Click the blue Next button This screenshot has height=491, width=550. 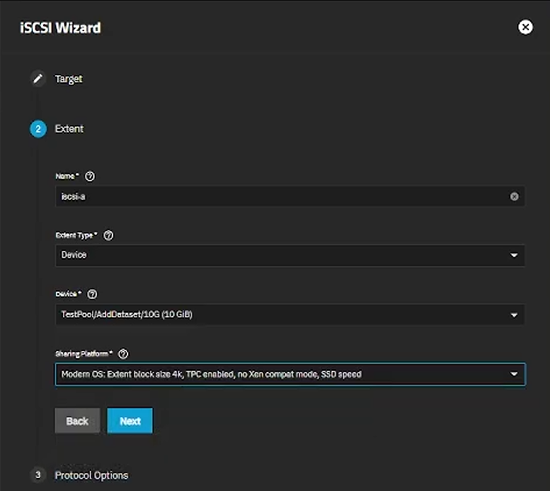[x=130, y=421]
